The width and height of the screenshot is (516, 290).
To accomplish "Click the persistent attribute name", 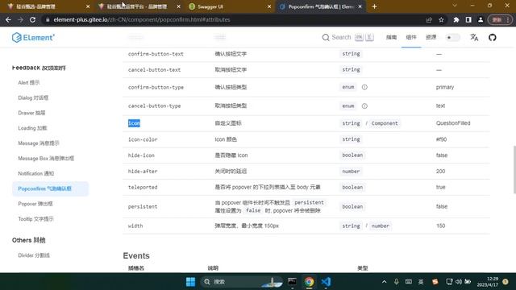I will (x=143, y=206).
